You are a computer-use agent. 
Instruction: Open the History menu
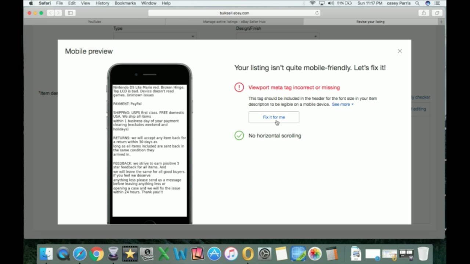click(x=102, y=3)
